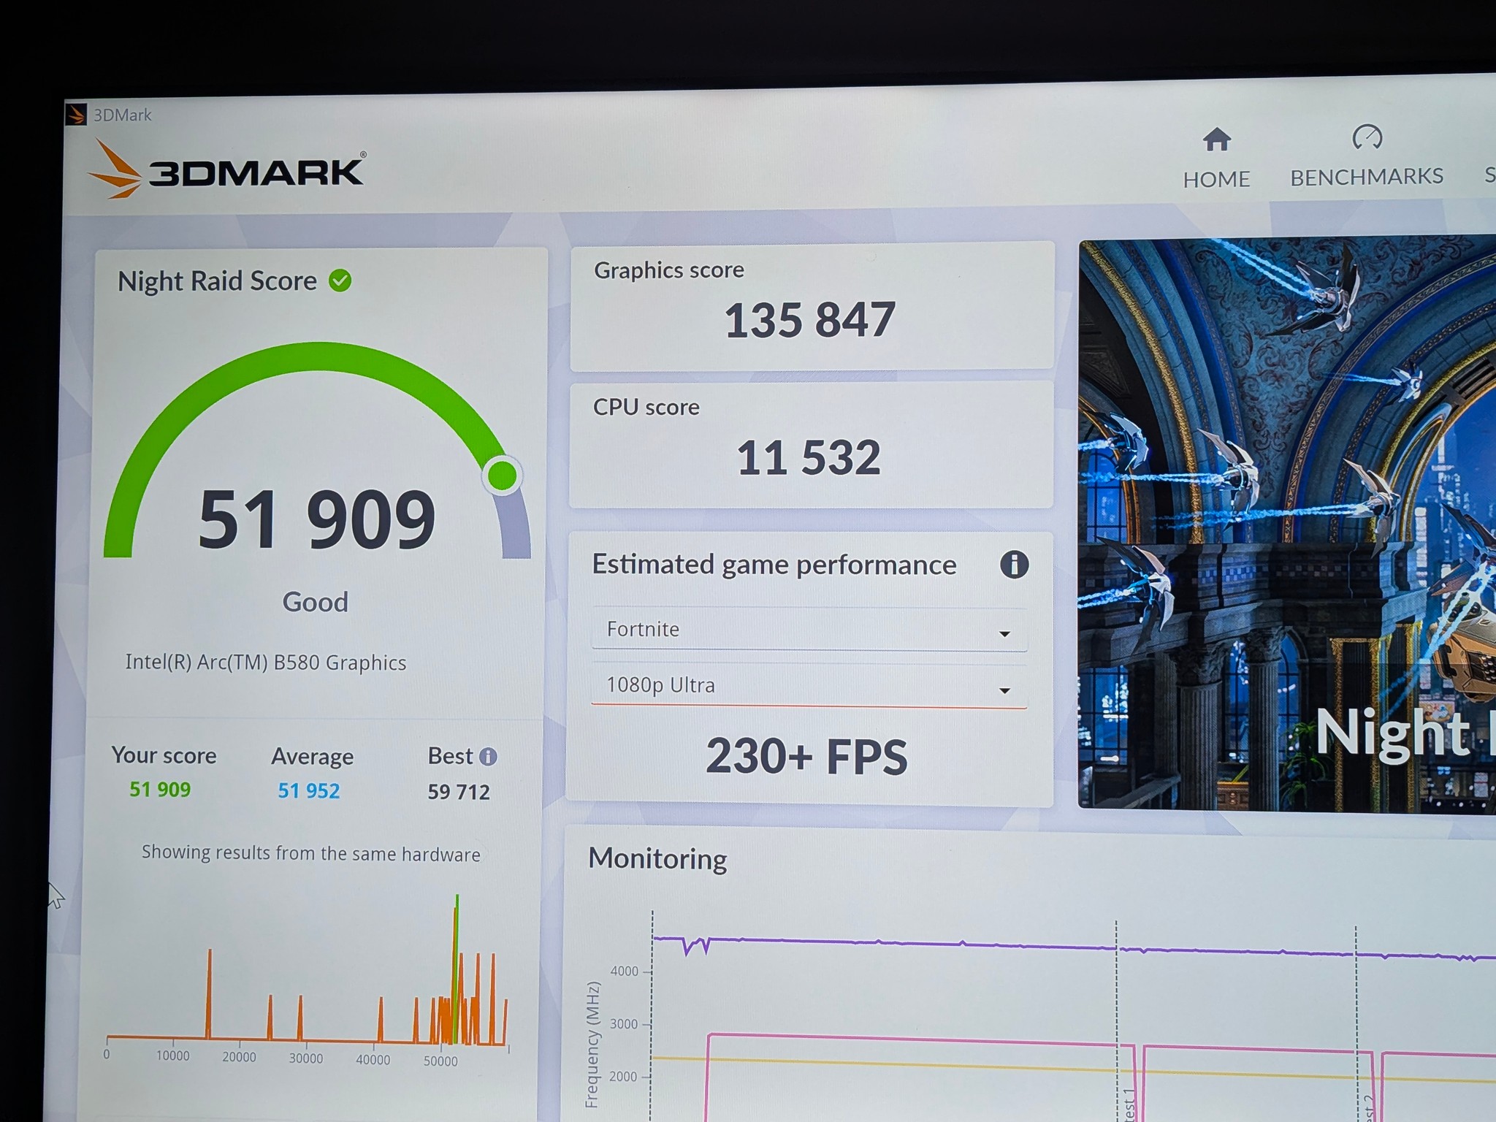Viewport: 1496px width, 1122px height.
Task: Click the 3DMark title bar app icon
Action: pyautogui.click(x=77, y=115)
